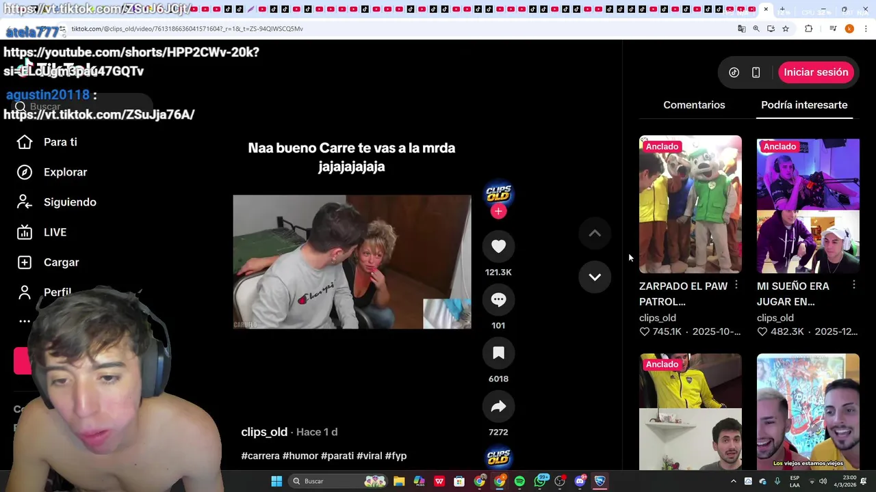This screenshot has height=492, width=876.
Task: Open the Windows Start menu
Action: pos(276,481)
